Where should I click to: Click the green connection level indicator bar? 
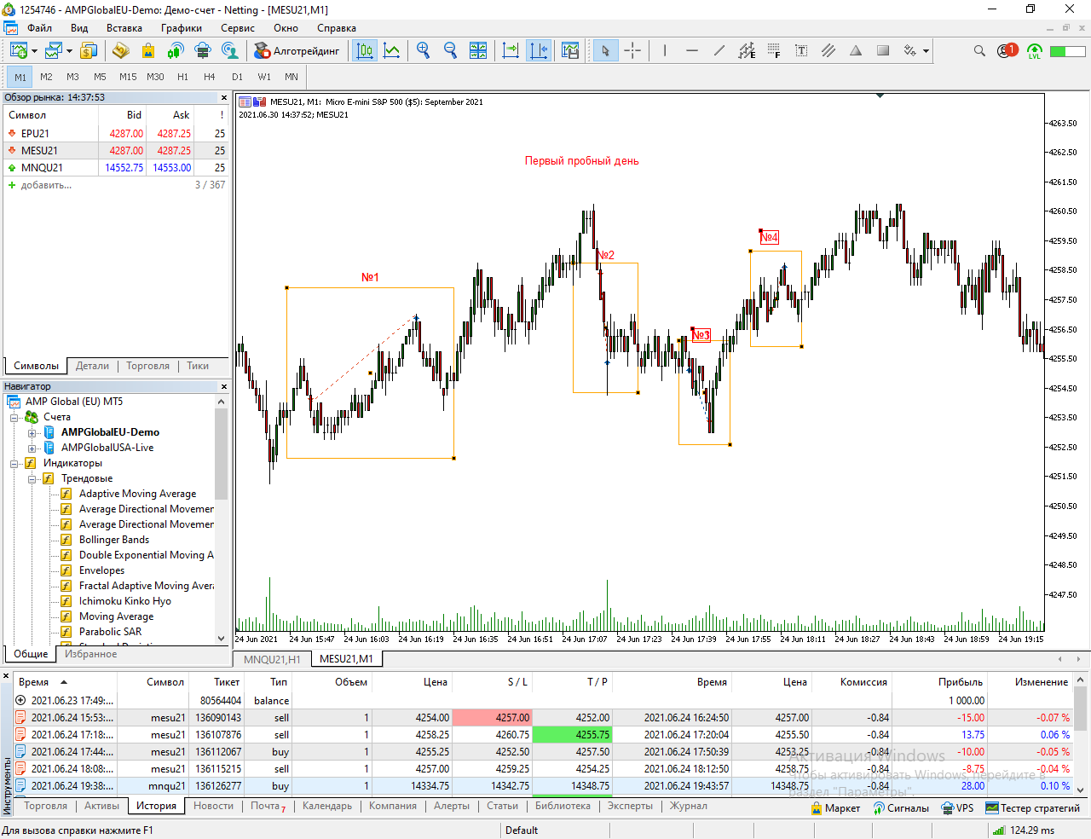click(1066, 51)
